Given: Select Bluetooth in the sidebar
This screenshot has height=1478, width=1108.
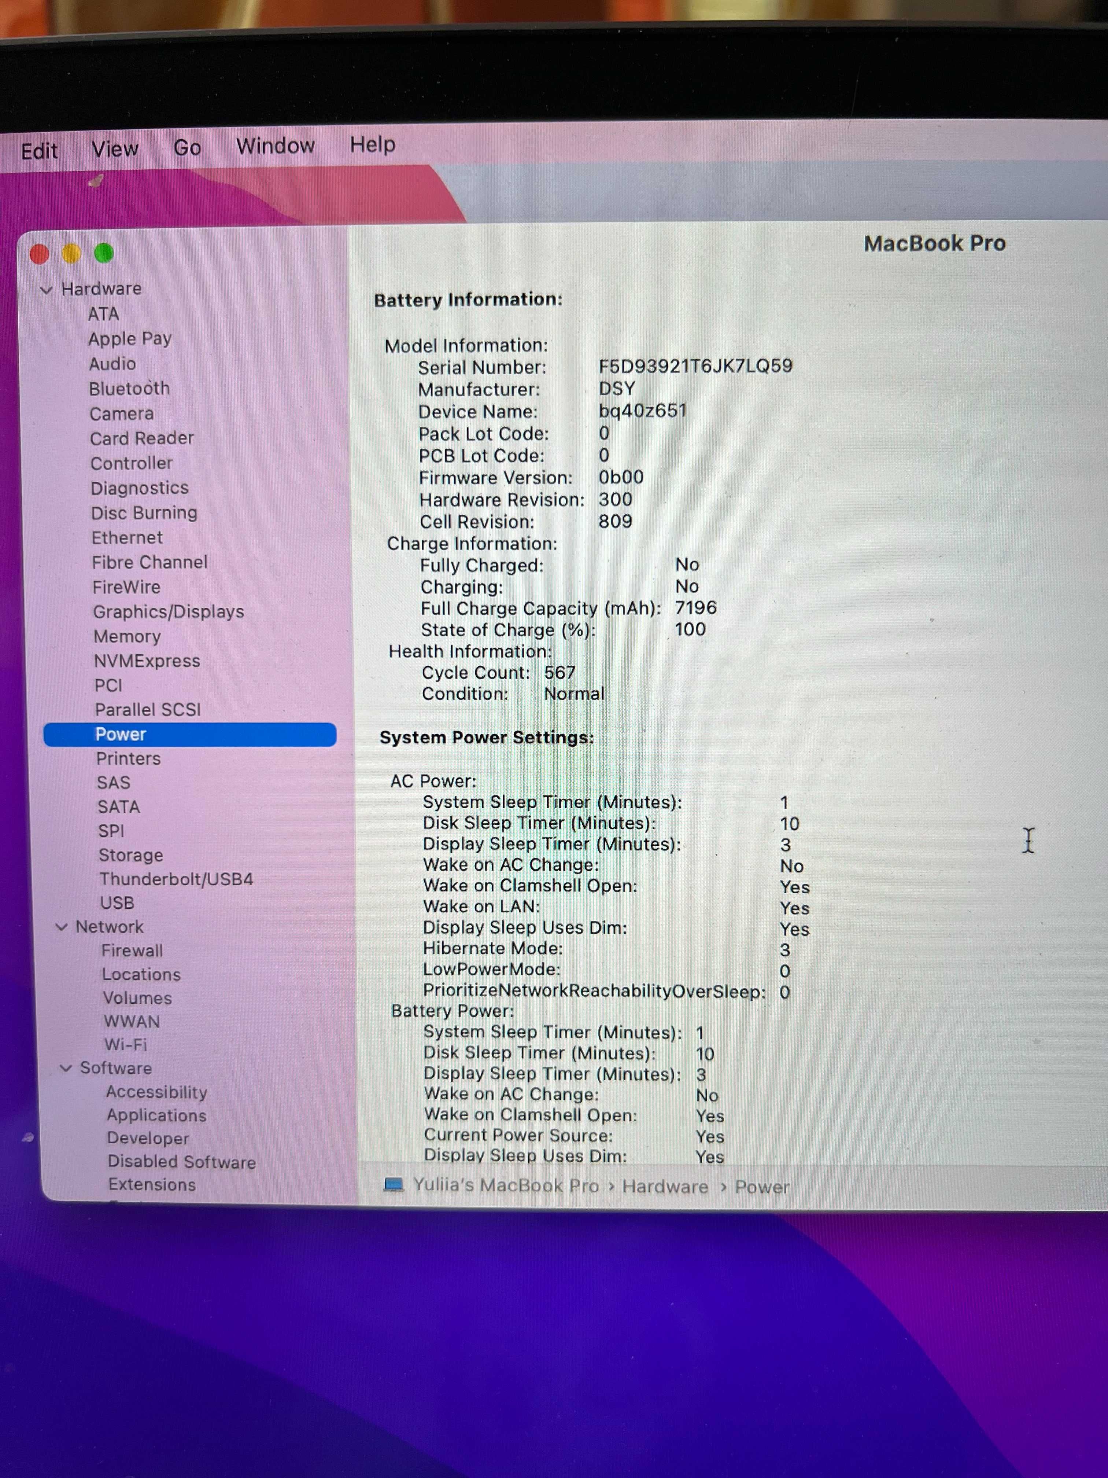Looking at the screenshot, I should click(x=130, y=388).
